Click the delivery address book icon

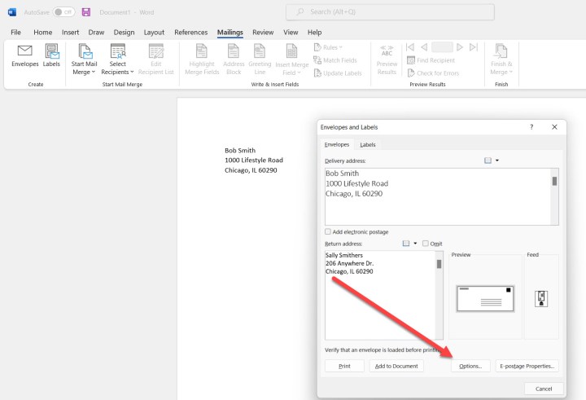[x=488, y=160]
